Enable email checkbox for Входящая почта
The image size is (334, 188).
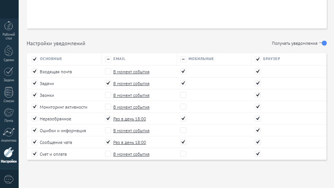pyautogui.click(x=108, y=71)
